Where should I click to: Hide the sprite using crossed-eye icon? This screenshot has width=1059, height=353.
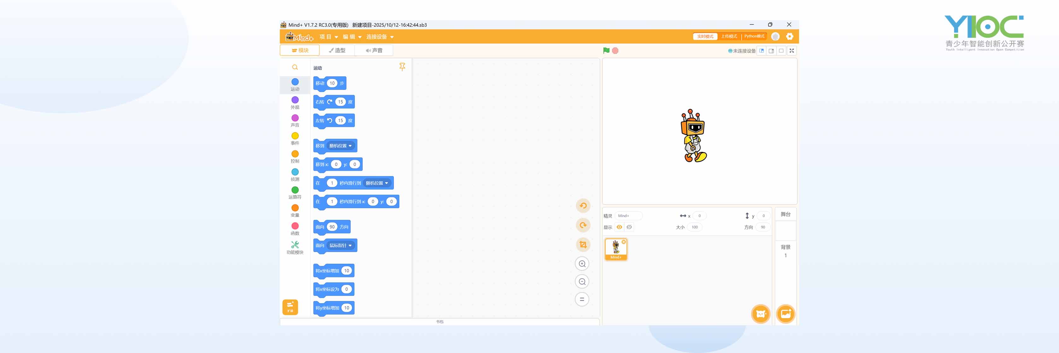(x=629, y=227)
